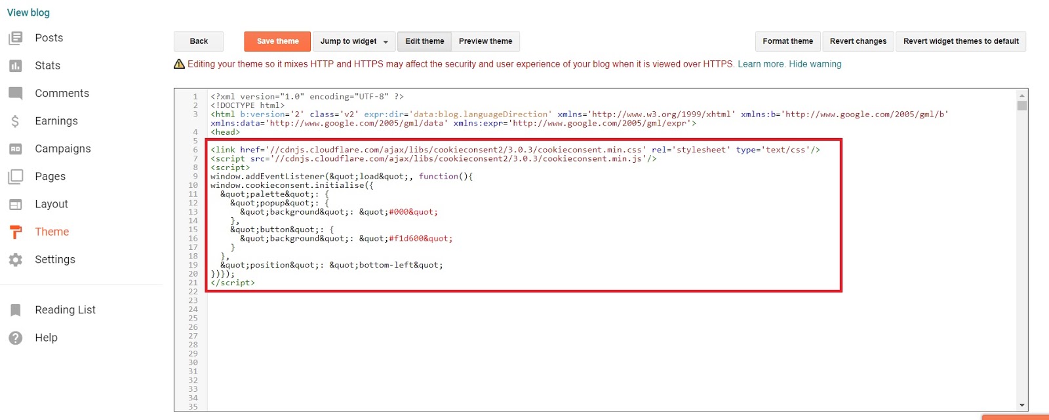Switch to the Edit theme tab
1049x420 pixels.
point(424,41)
